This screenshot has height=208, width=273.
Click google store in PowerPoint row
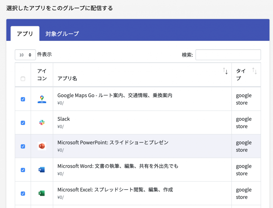pyautogui.click(x=244, y=146)
